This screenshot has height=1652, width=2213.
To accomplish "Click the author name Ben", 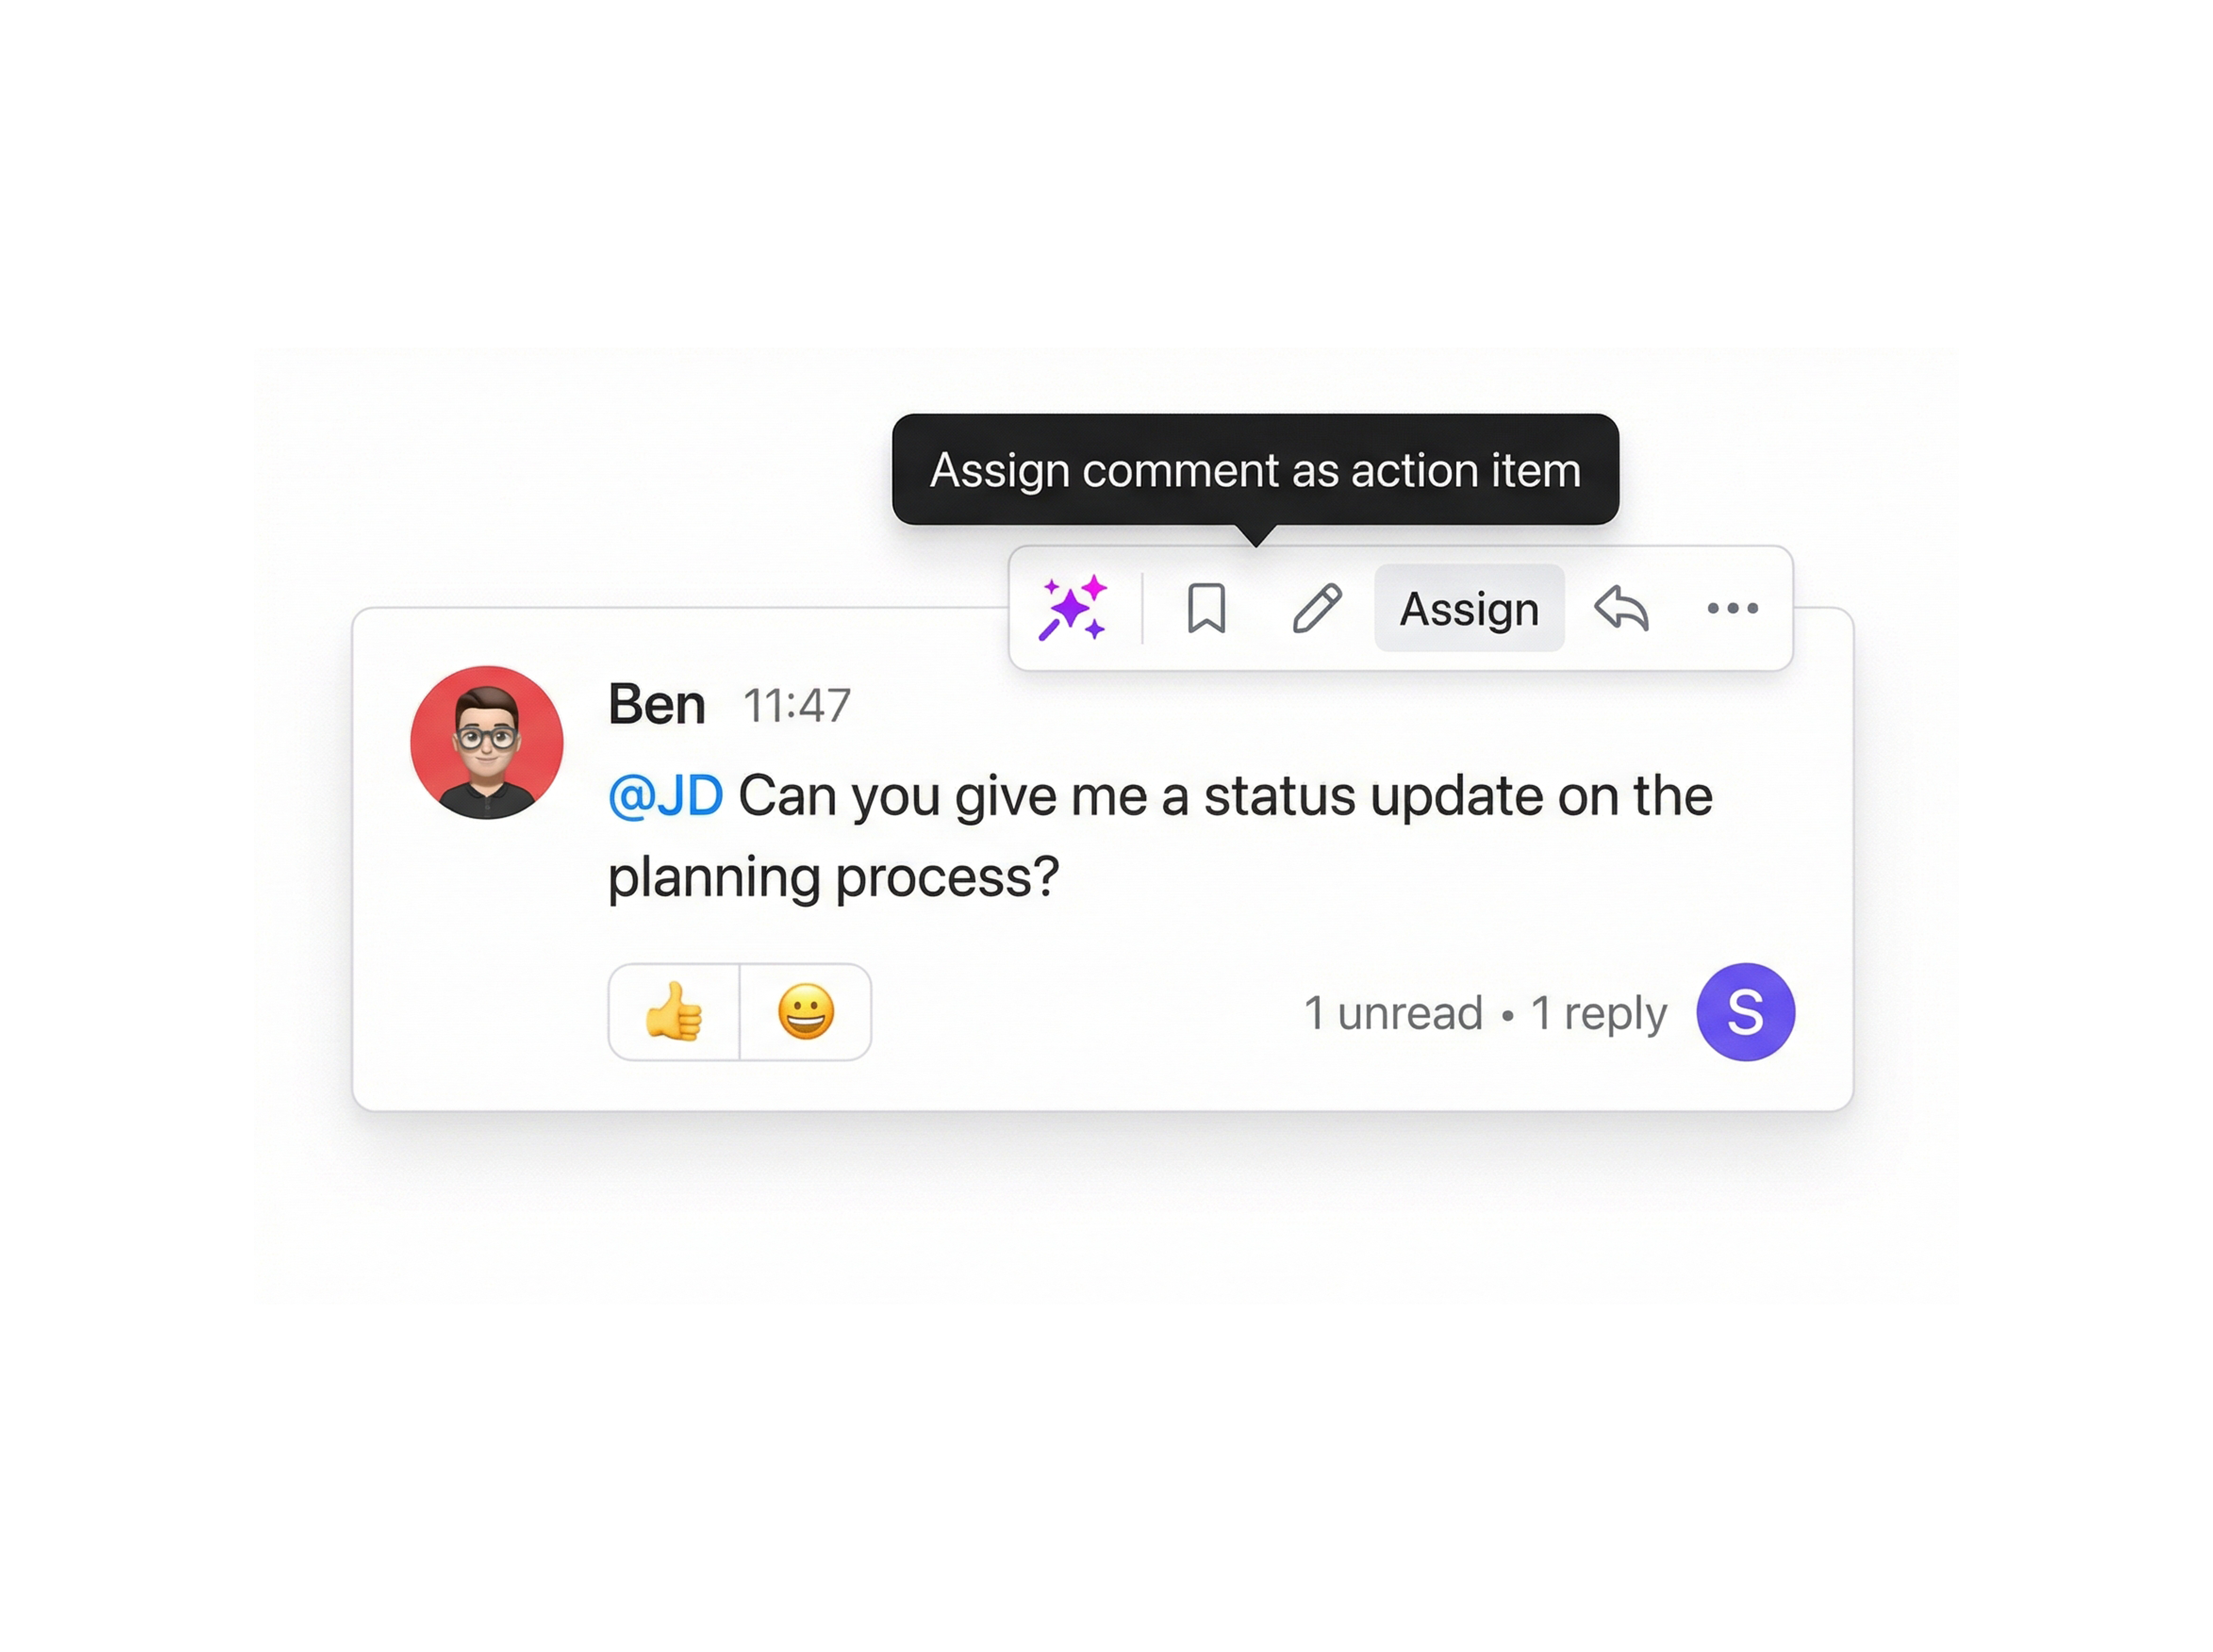I will click(x=656, y=704).
